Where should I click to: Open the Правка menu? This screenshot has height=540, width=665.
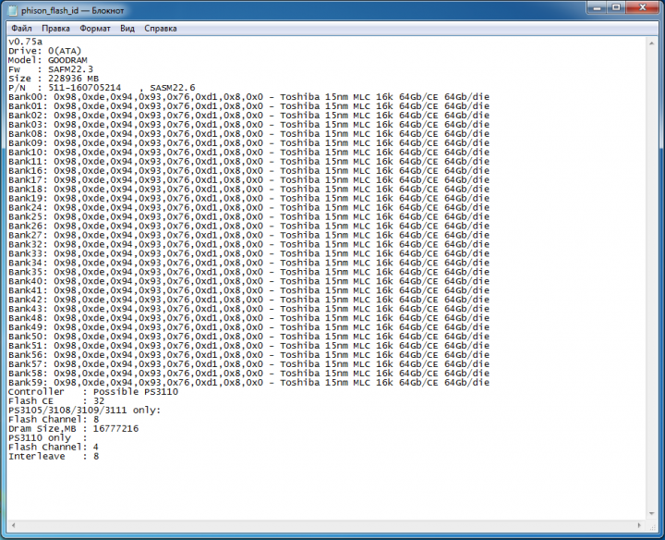55,29
